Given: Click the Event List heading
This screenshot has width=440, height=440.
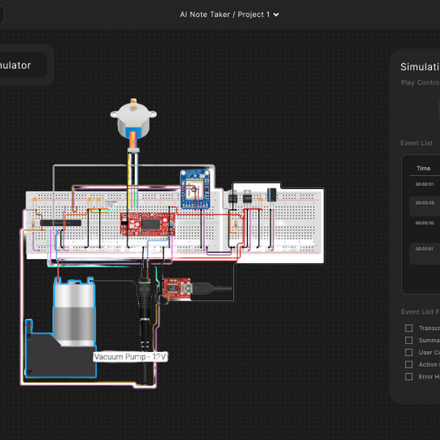Looking at the screenshot, I should click(417, 143).
